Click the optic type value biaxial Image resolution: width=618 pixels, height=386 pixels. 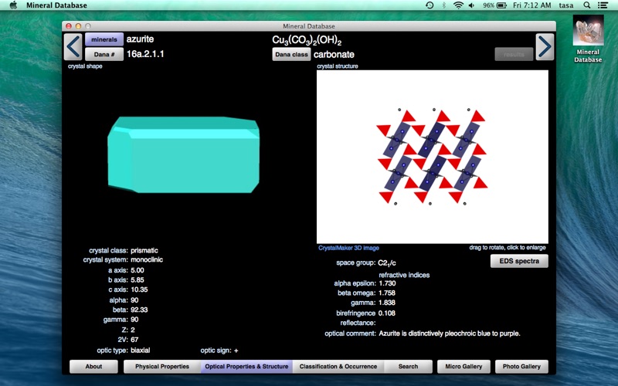[141, 350]
